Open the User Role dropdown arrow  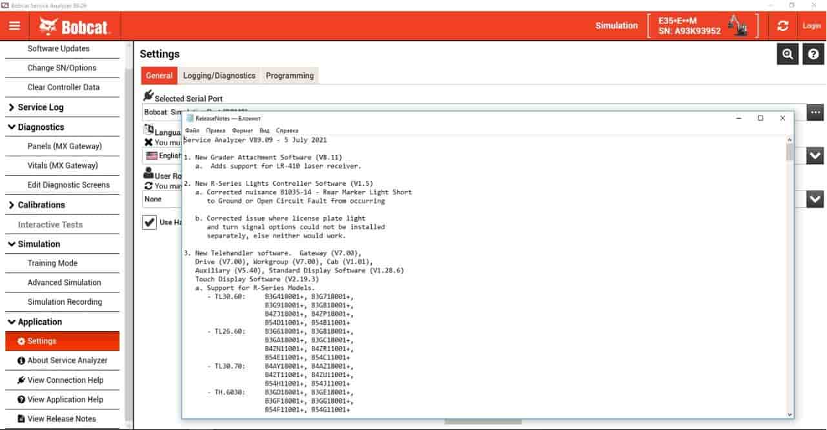pyautogui.click(x=816, y=199)
